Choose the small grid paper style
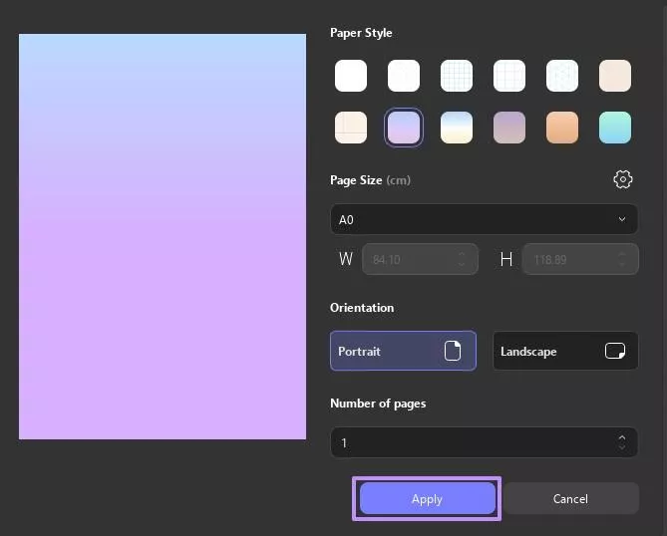This screenshot has height=536, width=667. tap(457, 76)
